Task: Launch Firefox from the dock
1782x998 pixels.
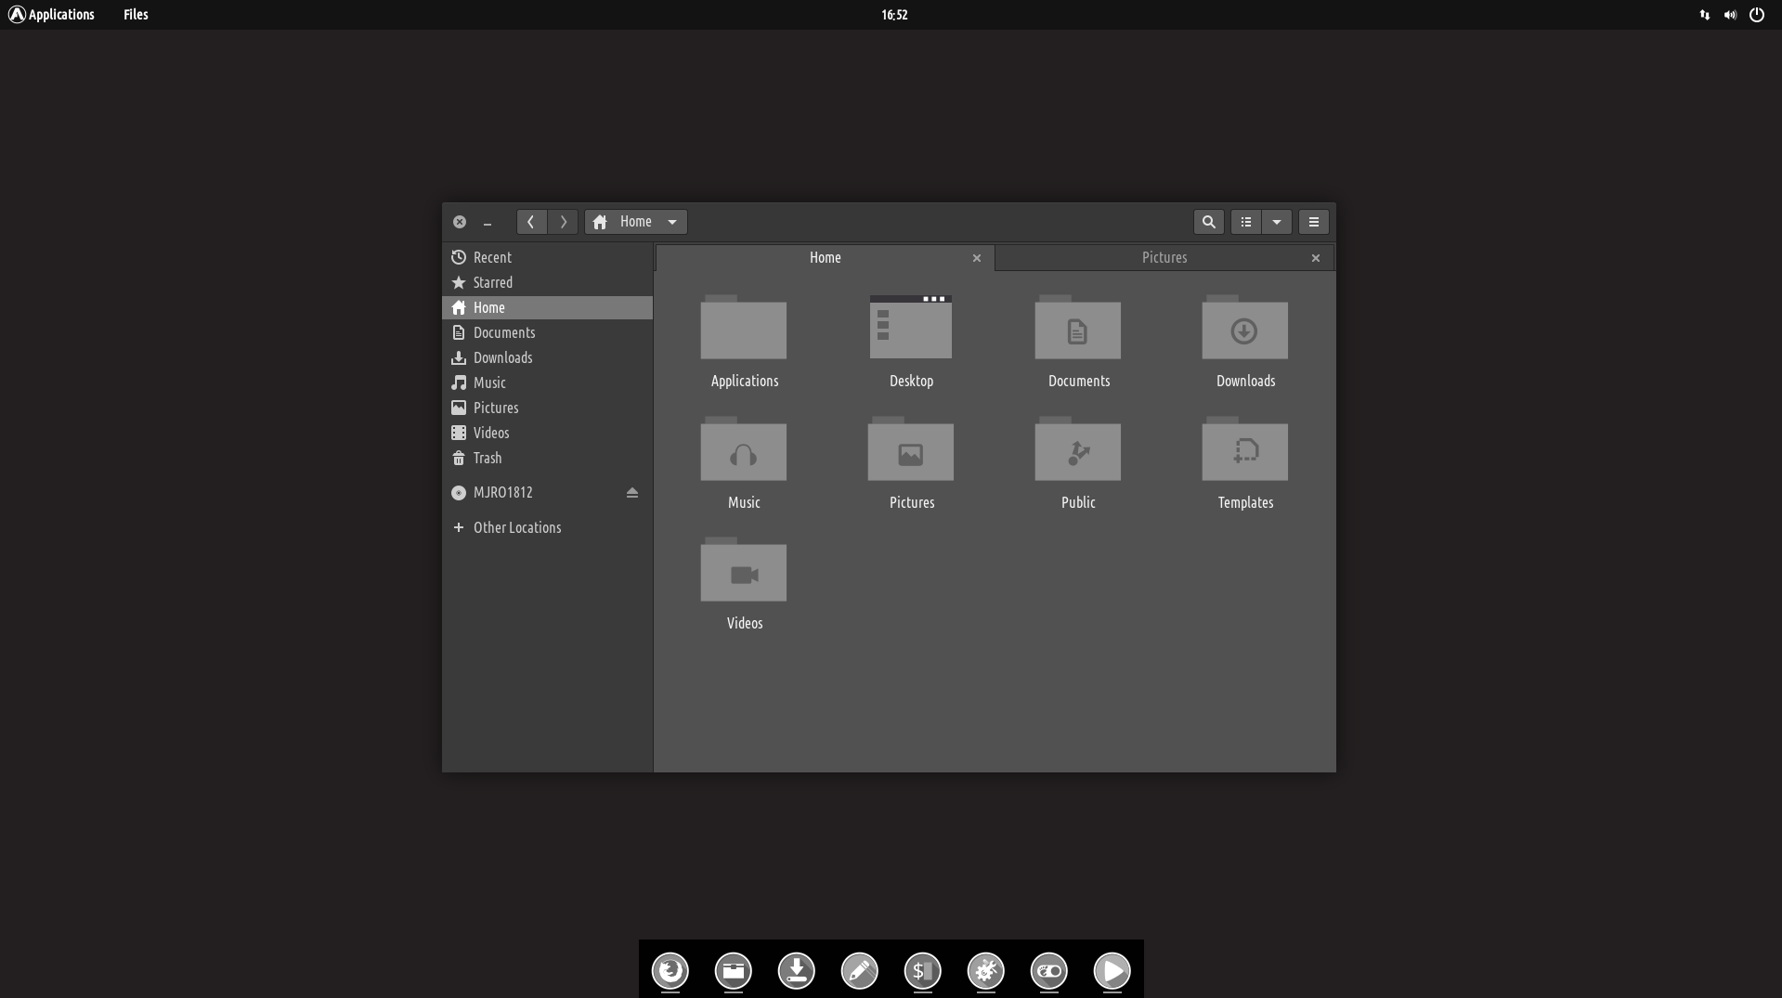Action: point(670,971)
